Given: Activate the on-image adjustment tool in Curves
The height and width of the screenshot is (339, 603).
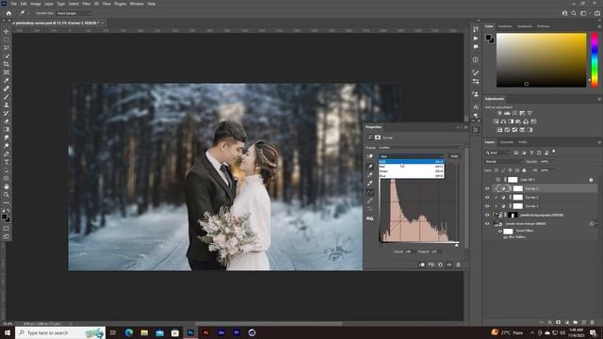Looking at the screenshot, I should [x=369, y=156].
